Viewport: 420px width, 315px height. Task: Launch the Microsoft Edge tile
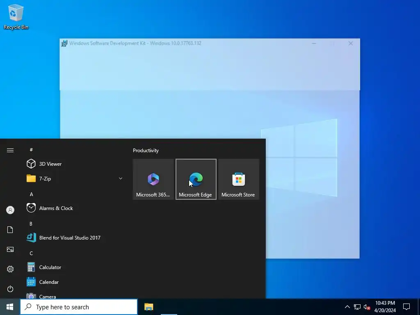tap(196, 179)
